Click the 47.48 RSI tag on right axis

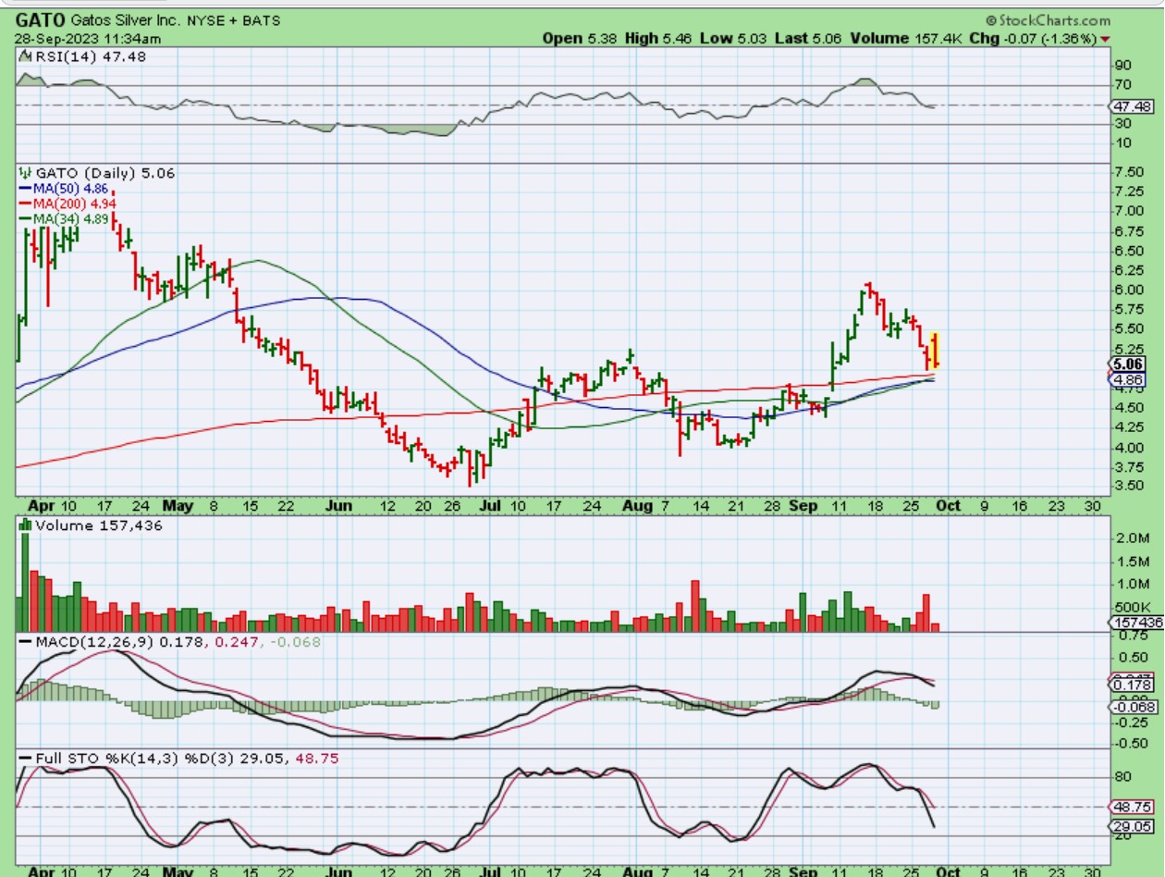(x=1132, y=105)
